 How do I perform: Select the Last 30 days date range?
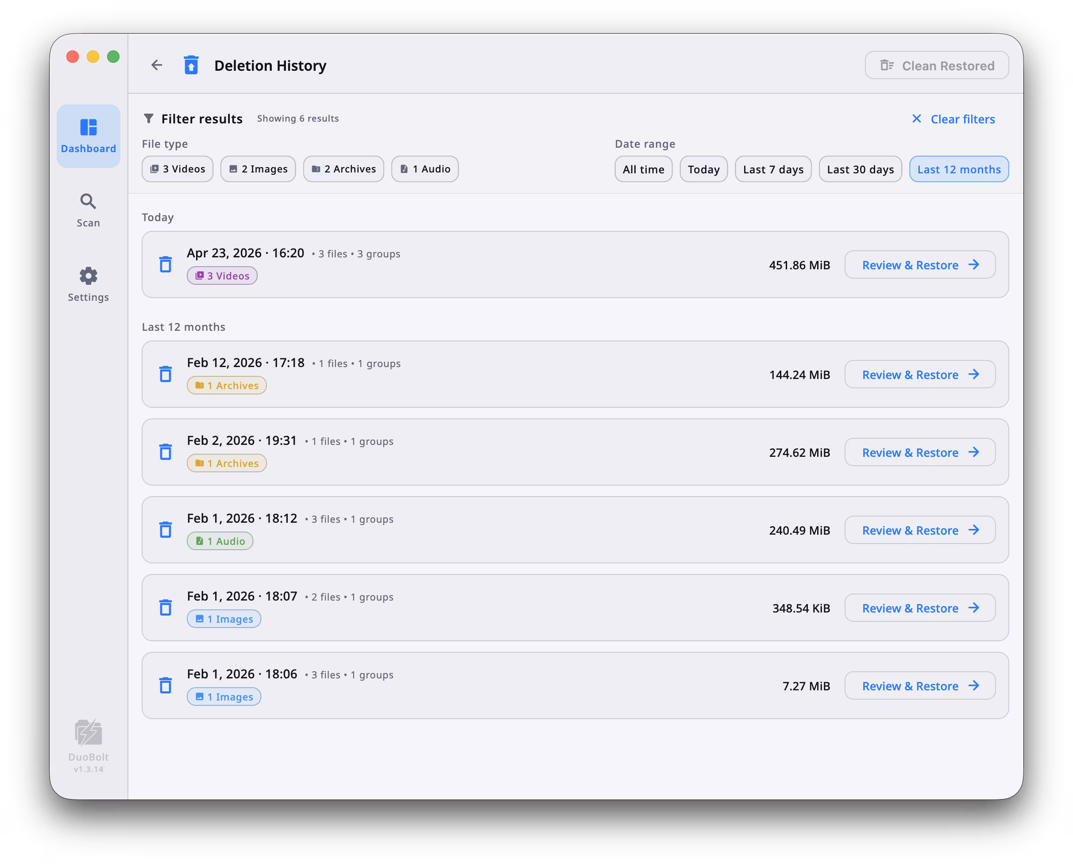coord(860,169)
